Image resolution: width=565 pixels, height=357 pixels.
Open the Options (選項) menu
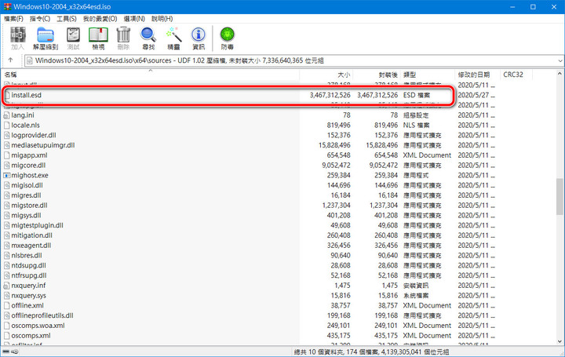point(134,18)
